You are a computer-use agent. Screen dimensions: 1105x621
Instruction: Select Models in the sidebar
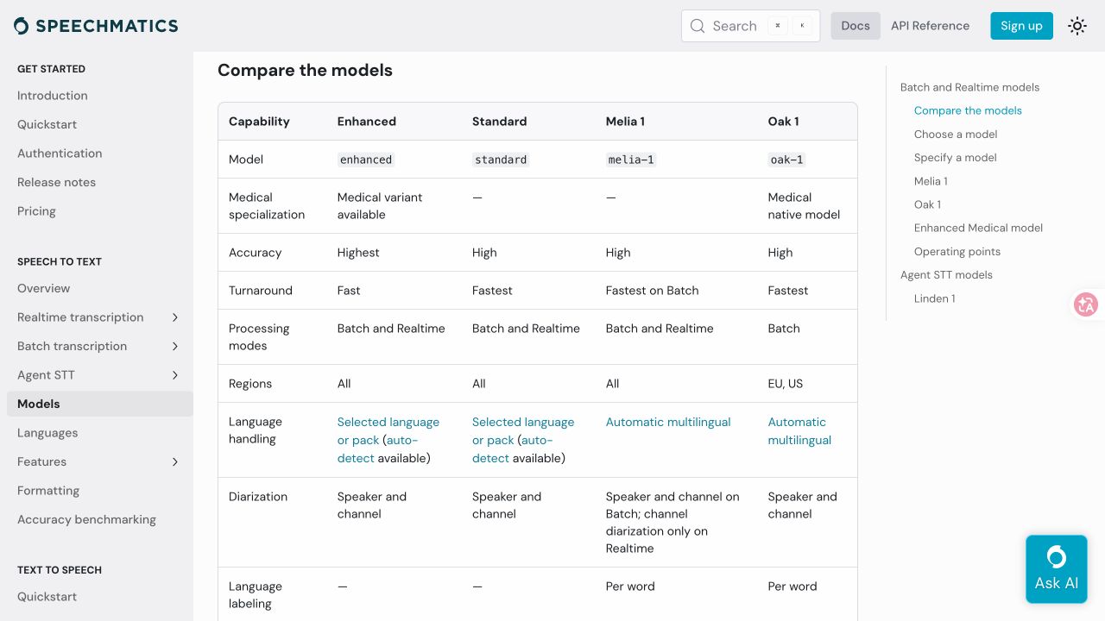[x=100, y=404]
